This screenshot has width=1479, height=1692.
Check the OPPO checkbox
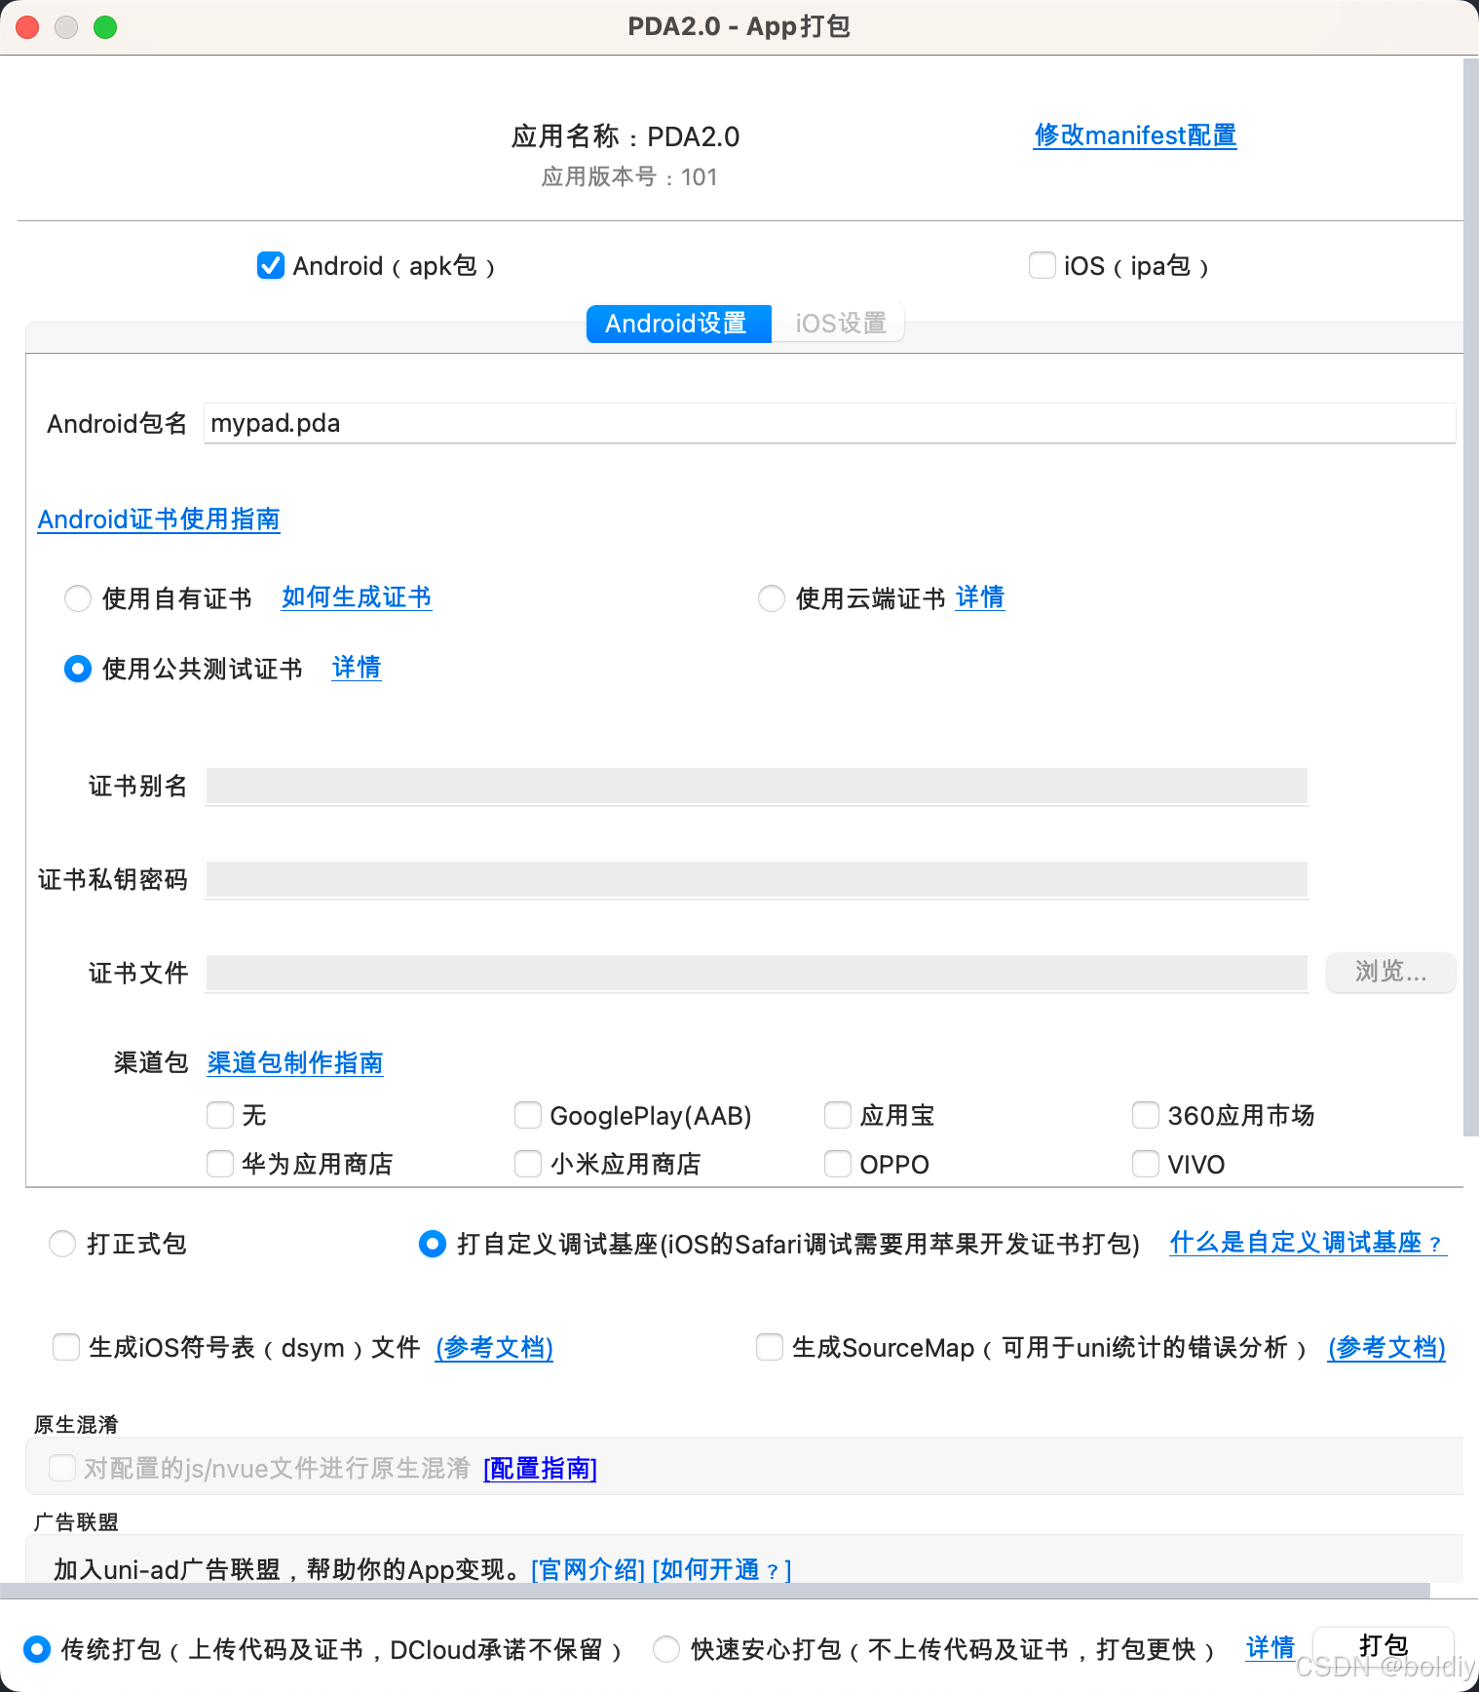838,1164
